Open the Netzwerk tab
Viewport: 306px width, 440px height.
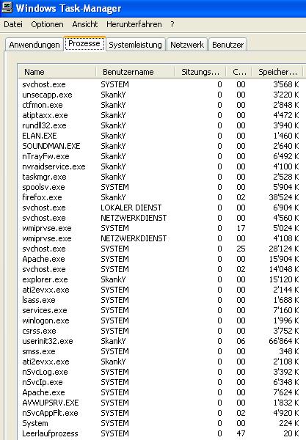pos(187,45)
